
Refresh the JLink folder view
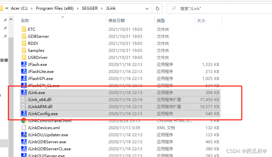(157, 8)
